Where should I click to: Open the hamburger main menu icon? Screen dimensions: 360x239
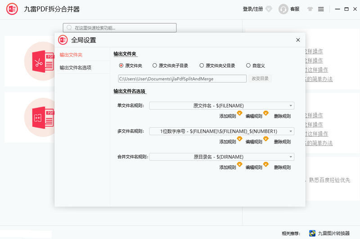pos(321,9)
